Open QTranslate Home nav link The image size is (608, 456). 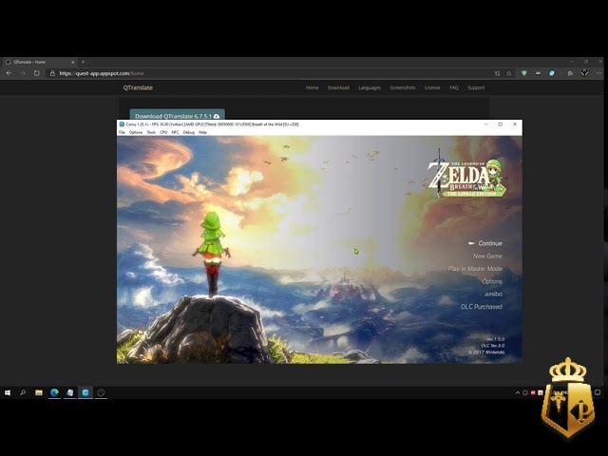[313, 87]
